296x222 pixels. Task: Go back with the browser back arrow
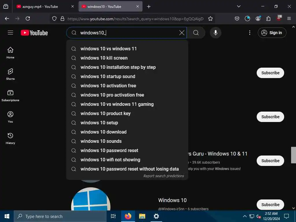[7, 18]
